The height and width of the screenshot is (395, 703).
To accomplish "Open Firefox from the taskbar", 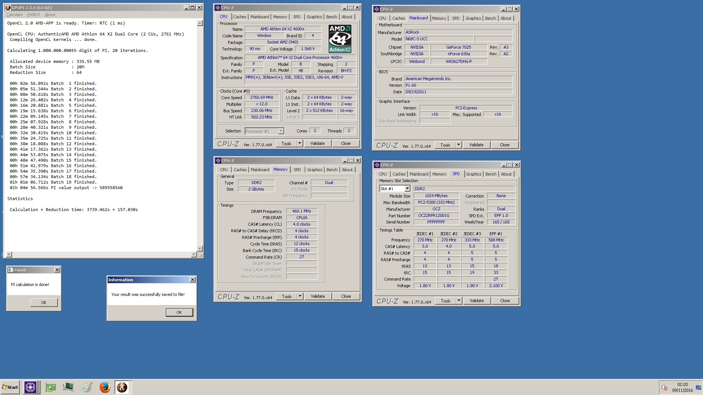I will point(105,387).
